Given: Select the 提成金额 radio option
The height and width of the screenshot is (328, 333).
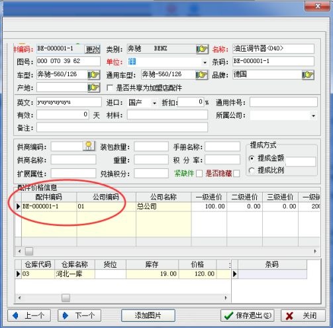Looking at the screenshot, I should (252, 158).
